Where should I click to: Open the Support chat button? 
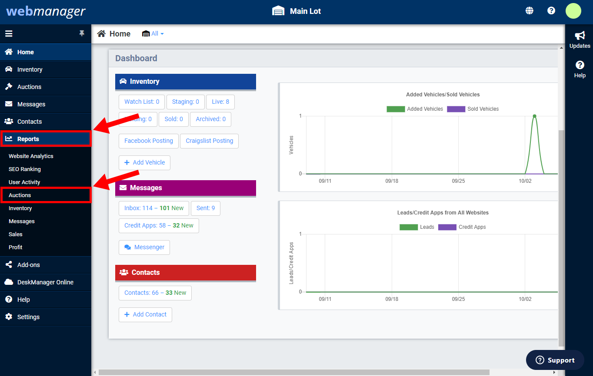point(555,360)
